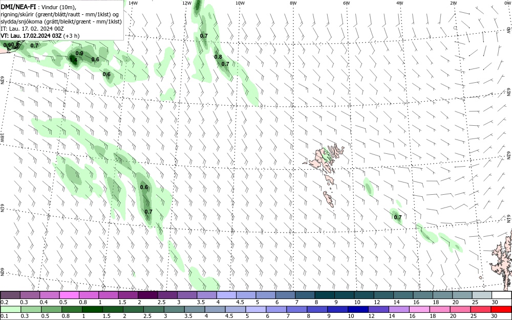Click the 12W longitude label
512x320 pixels.
tap(186, 3)
